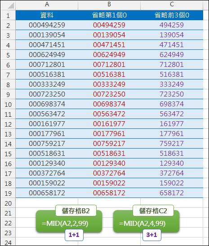Select red cell 00471451
The width and height of the screenshot is (209, 246).
[109, 45]
